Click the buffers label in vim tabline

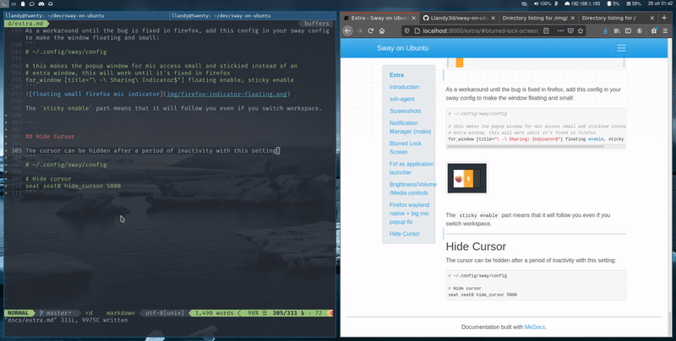(x=317, y=24)
